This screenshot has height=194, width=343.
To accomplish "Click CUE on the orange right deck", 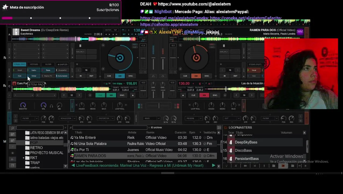I will (x=185, y=76).
